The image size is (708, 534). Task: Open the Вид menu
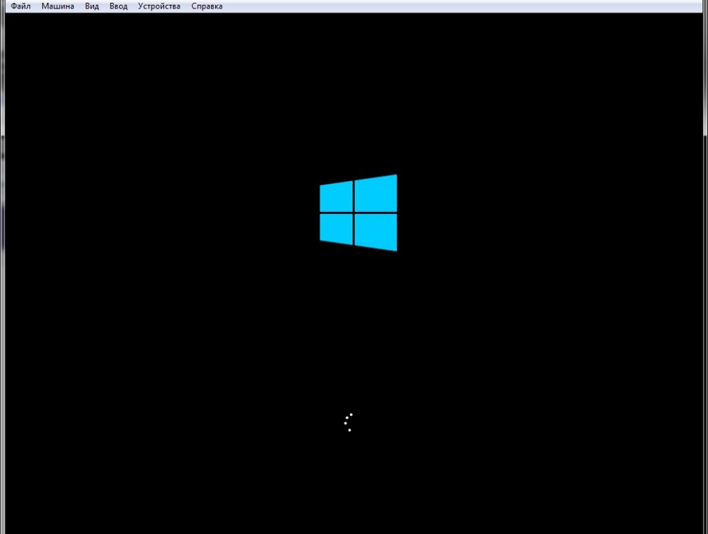pyautogui.click(x=92, y=6)
